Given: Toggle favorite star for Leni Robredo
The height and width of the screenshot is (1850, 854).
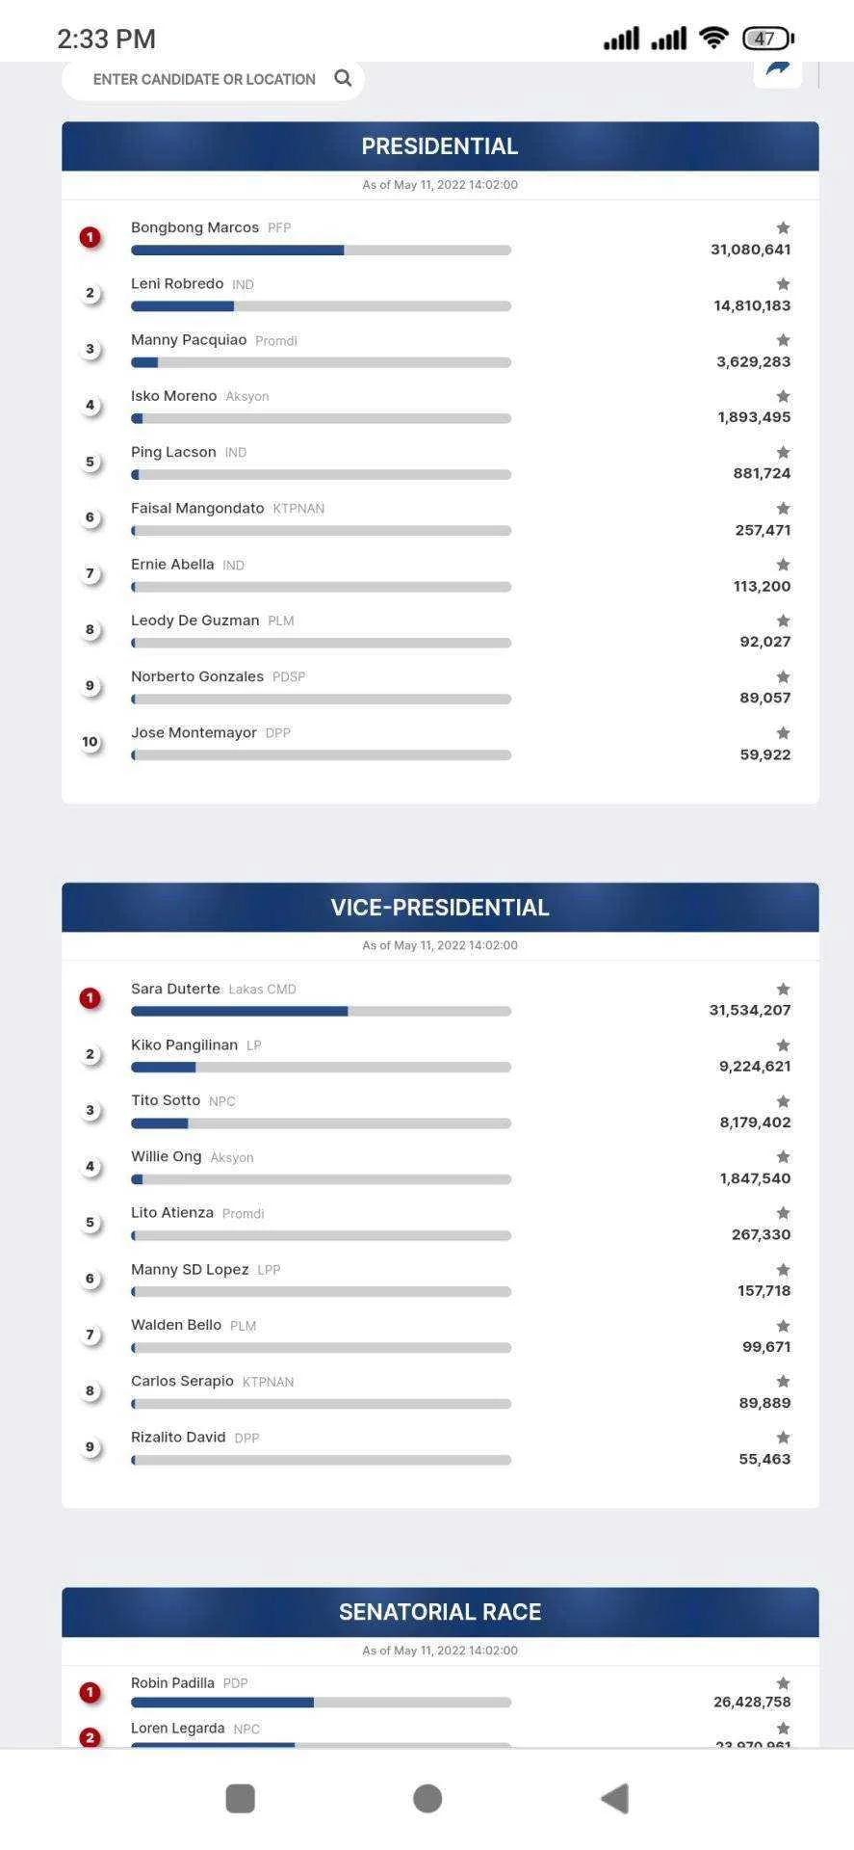Looking at the screenshot, I should (783, 284).
